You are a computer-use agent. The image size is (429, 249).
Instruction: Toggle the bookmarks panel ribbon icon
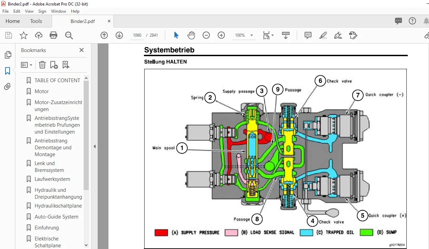(8, 71)
